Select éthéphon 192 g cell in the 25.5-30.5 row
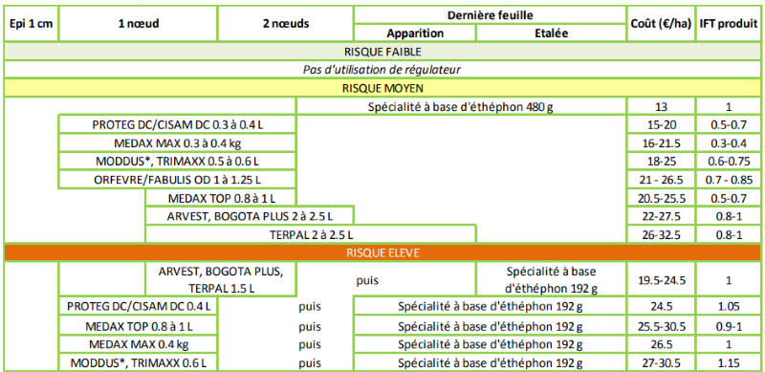The image size is (765, 372). pyautogui.click(x=490, y=325)
